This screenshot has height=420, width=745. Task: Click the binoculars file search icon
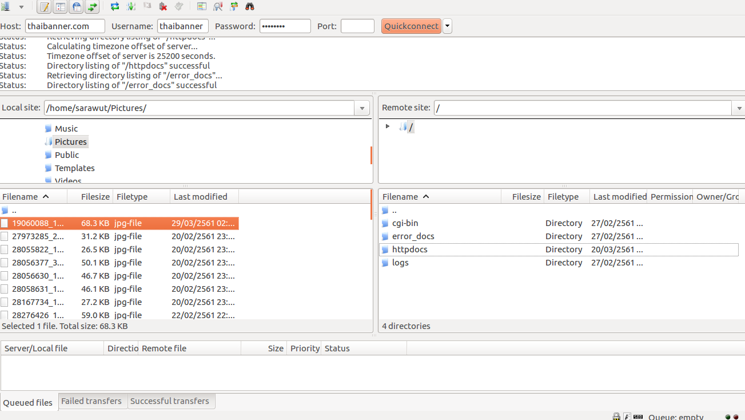pyautogui.click(x=250, y=7)
